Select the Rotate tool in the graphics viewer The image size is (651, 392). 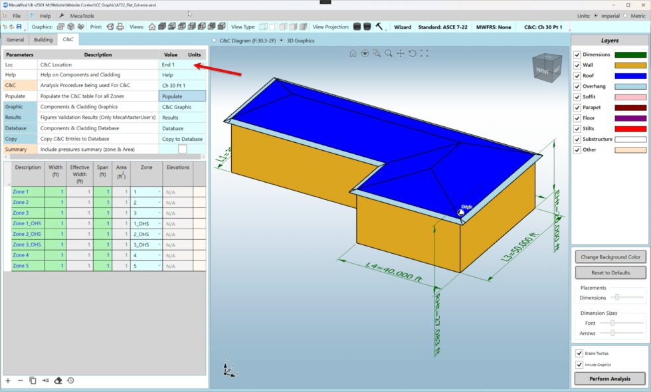pos(413,53)
